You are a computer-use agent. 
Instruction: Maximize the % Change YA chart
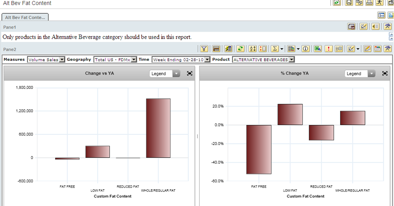point(385,73)
